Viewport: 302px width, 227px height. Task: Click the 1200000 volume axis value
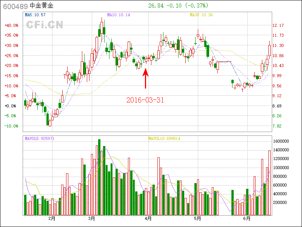281,159
